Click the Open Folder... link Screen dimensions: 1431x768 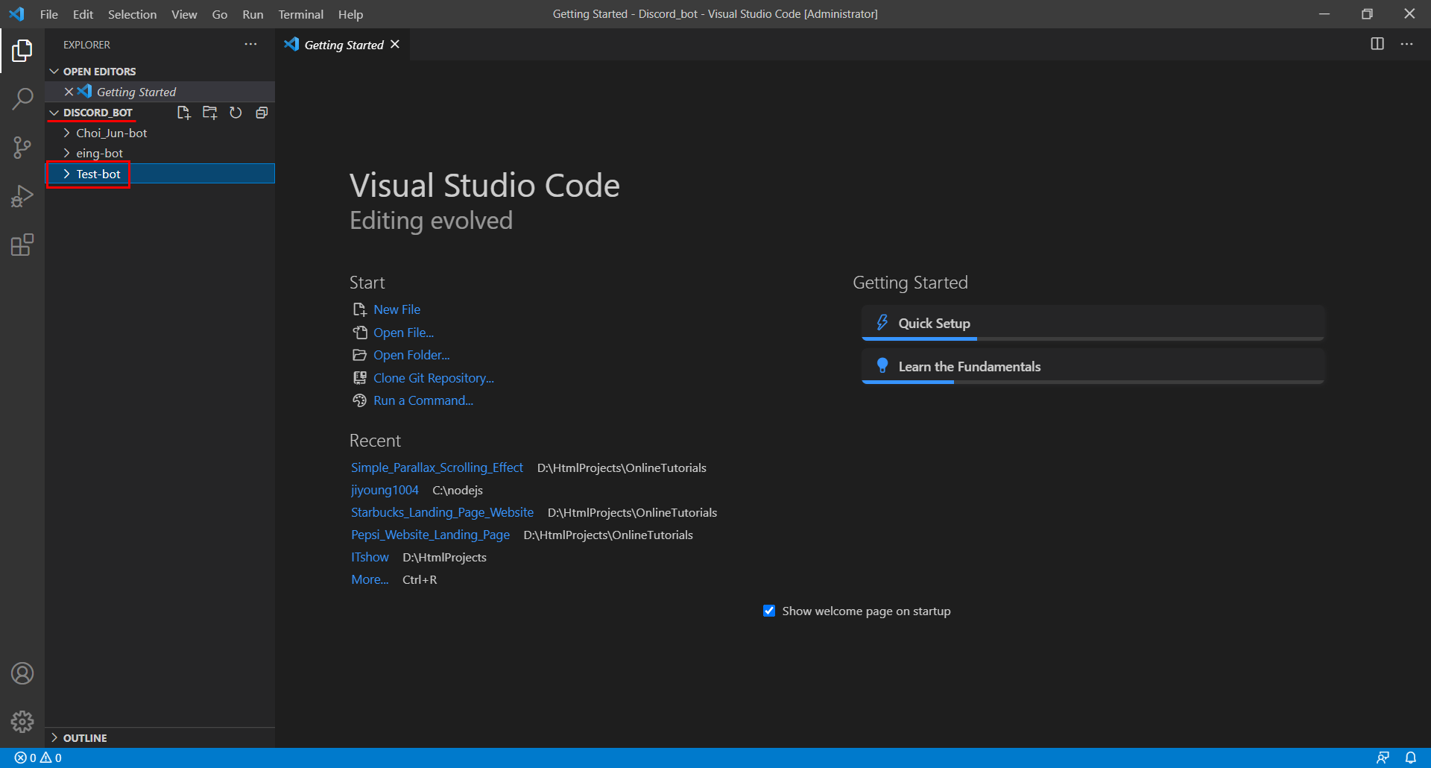411,355
